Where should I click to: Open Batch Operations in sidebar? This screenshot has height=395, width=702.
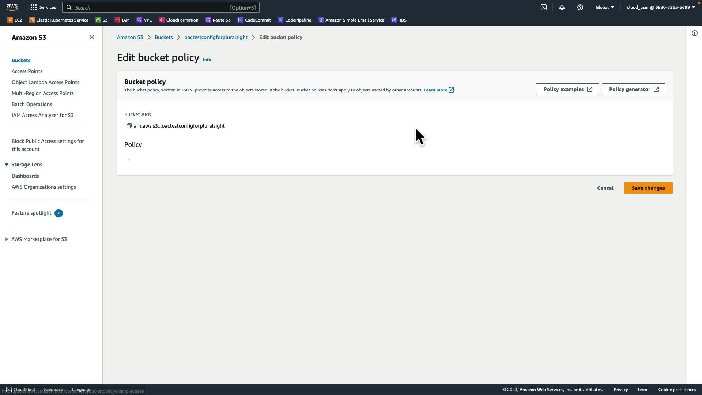coord(32,104)
